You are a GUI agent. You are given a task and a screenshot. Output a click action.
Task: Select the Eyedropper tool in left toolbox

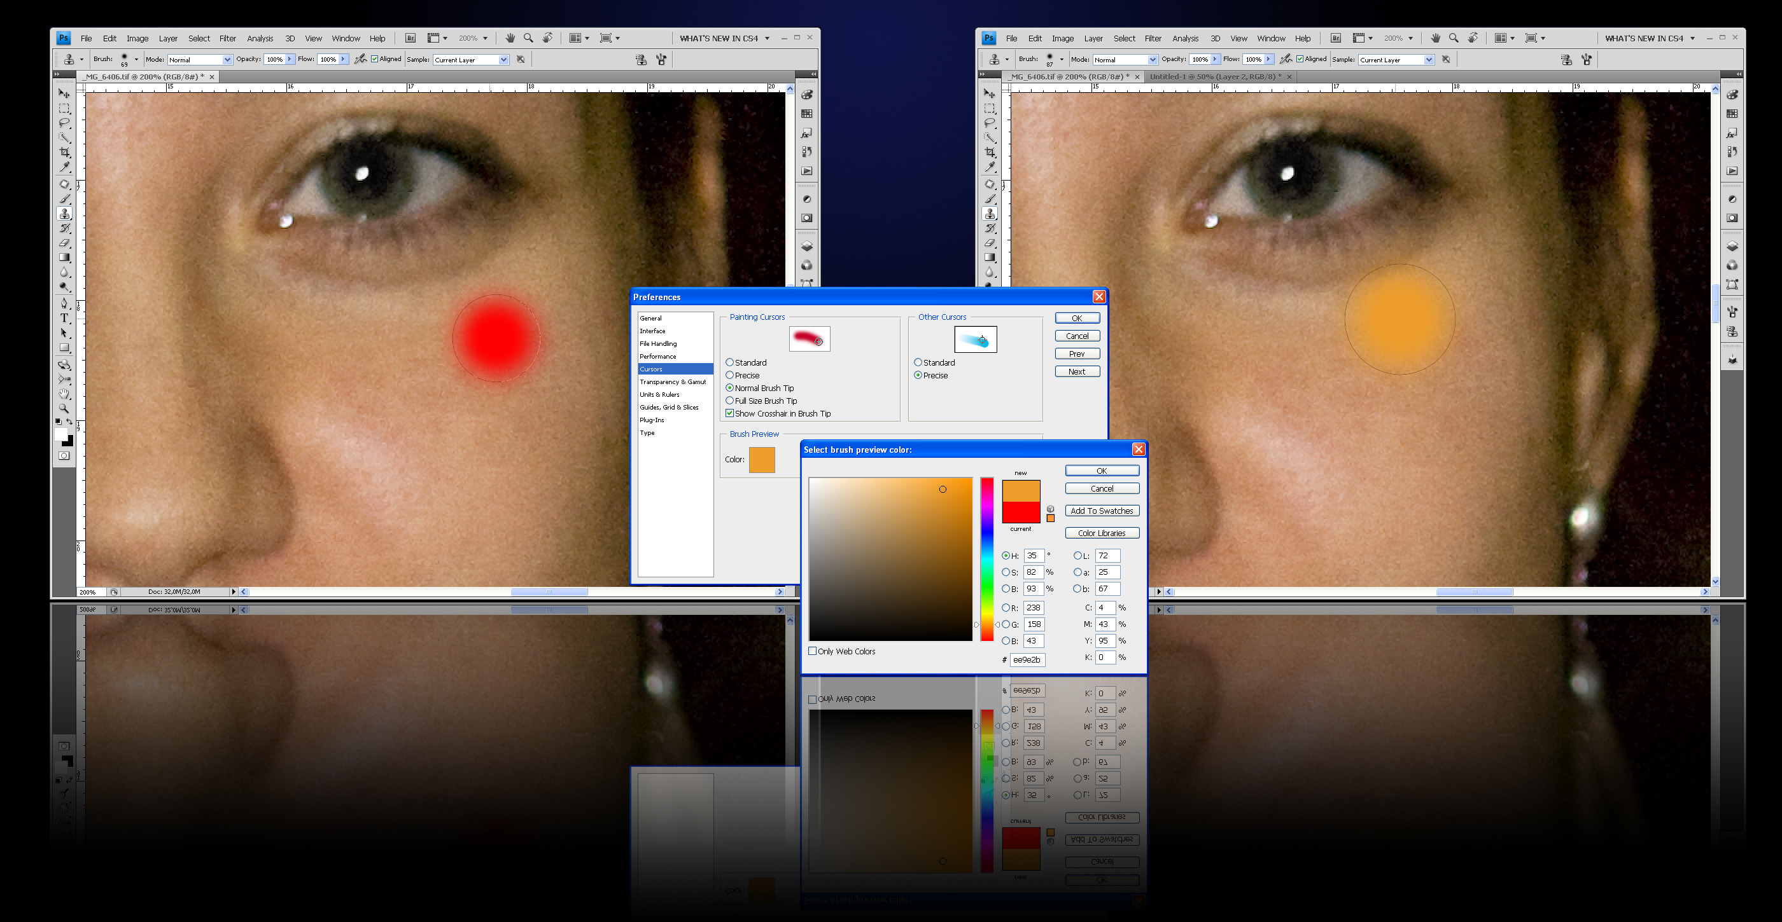click(64, 167)
